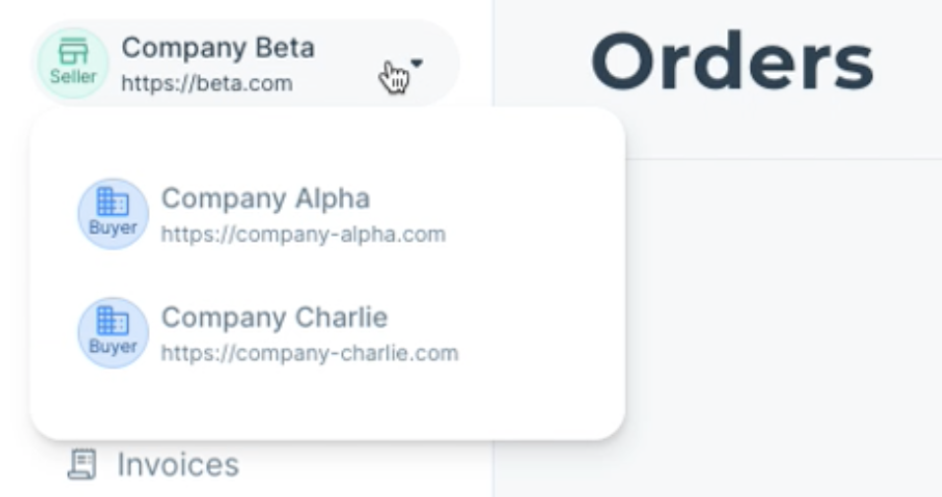Click the https://beta.com text in the switcher
942x497 pixels.
coord(207,83)
